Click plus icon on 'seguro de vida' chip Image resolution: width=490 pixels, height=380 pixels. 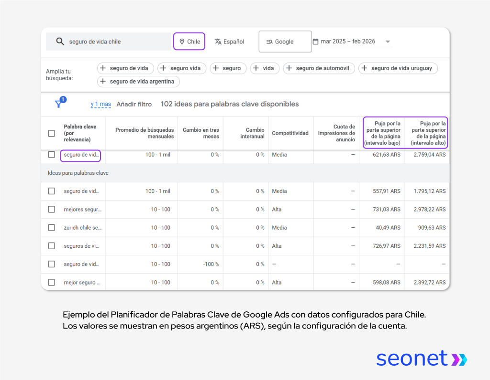(103, 68)
